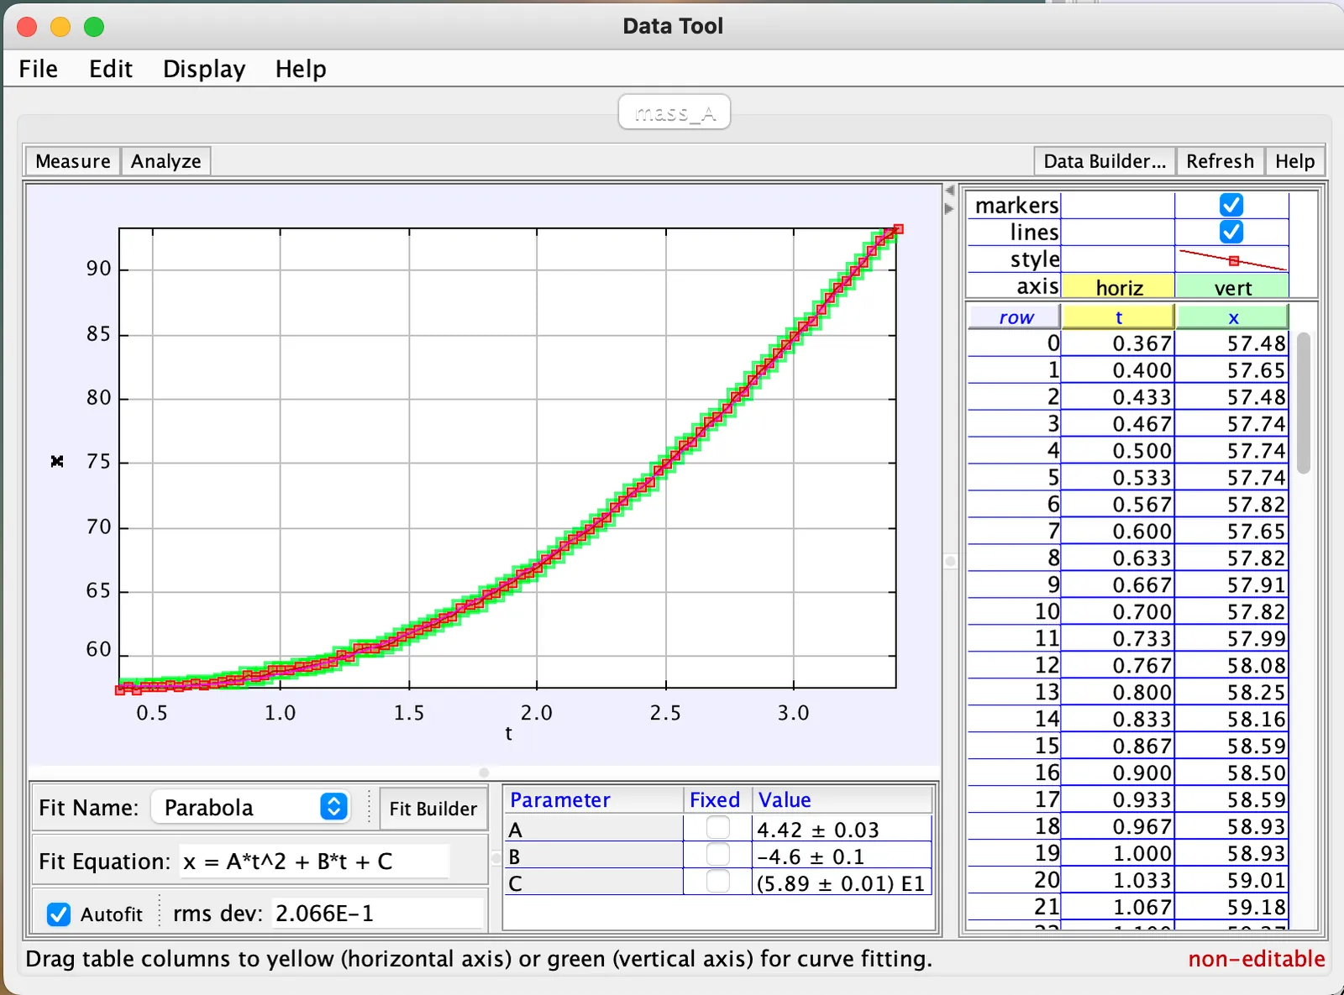Select x value 58.08 in row 12
The width and height of the screenshot is (1344, 995).
click(x=1232, y=666)
